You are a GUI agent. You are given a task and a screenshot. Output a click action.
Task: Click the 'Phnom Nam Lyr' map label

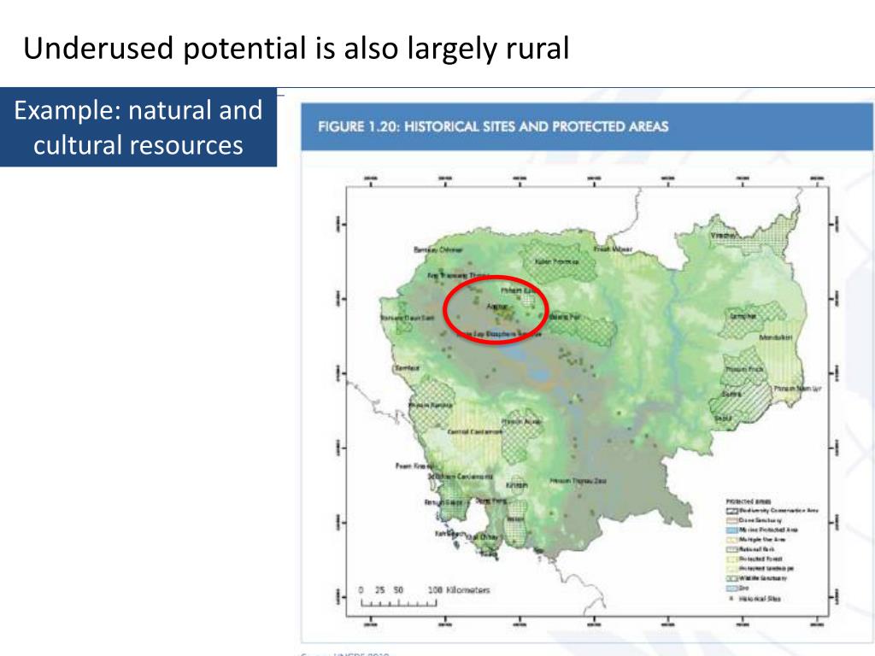pos(797,389)
